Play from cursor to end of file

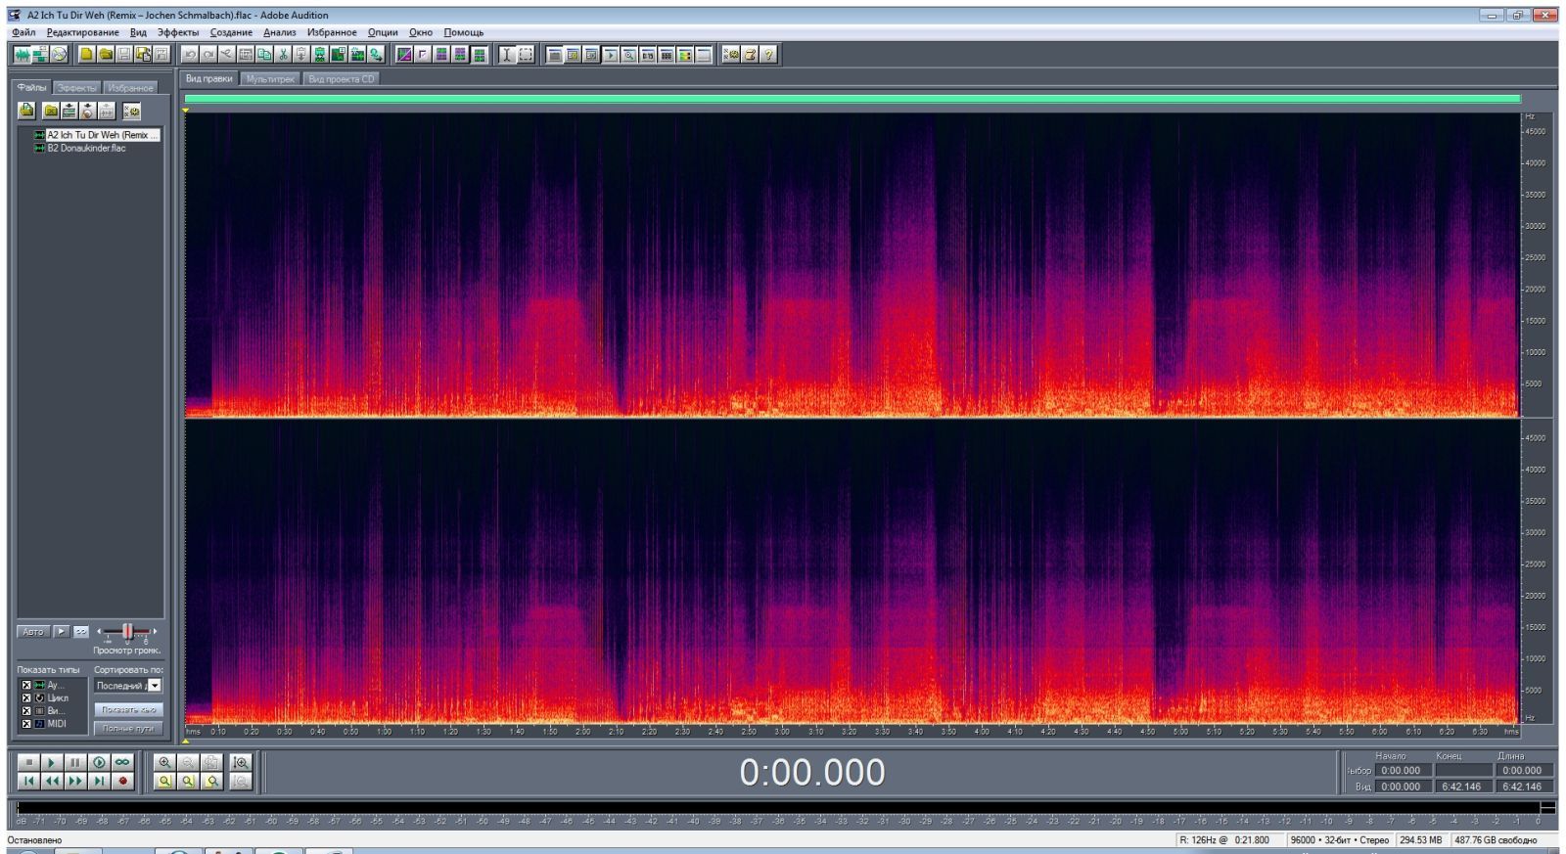click(99, 762)
